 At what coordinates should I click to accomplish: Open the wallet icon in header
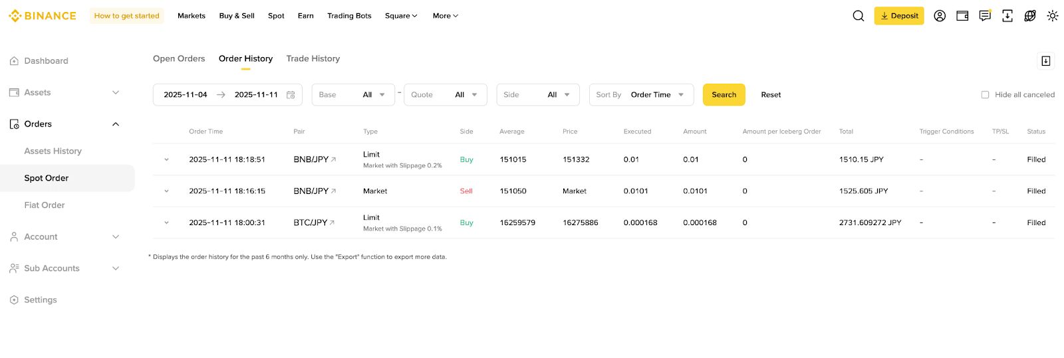962,16
